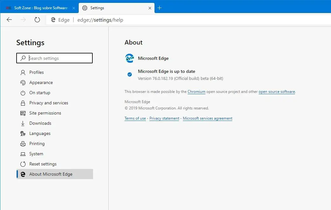The width and height of the screenshot is (331, 210).
Task: Click the Edge logo in the address bar
Action: coord(53,20)
